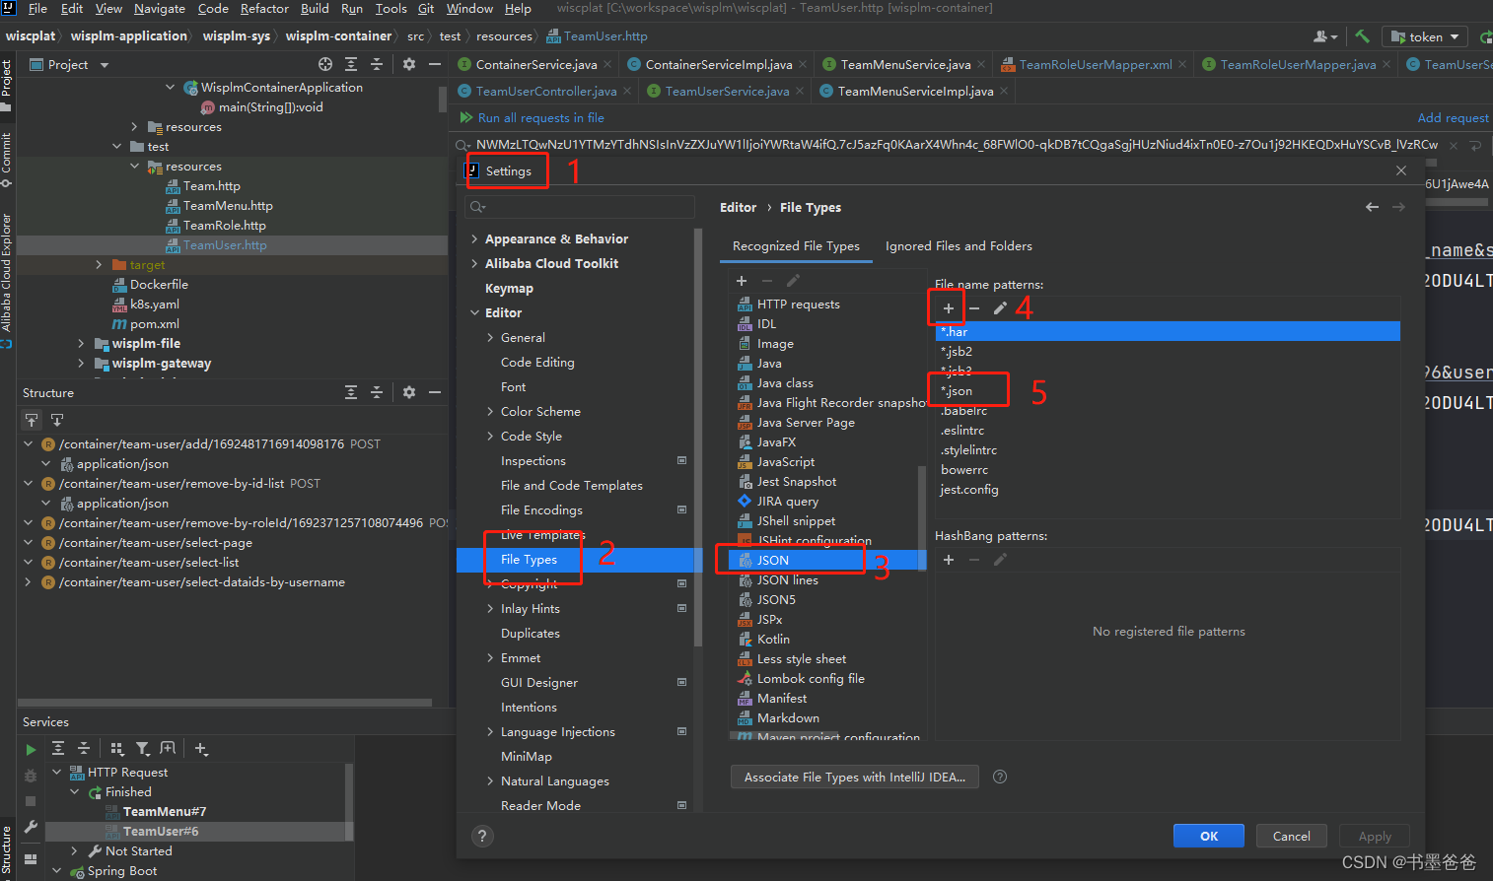
Task: Select JSON in file types list
Action: 826,560
